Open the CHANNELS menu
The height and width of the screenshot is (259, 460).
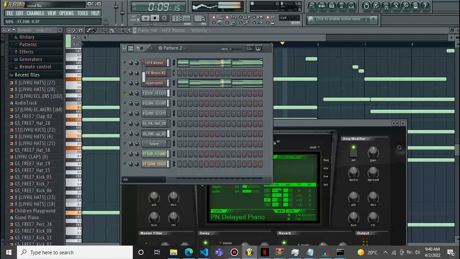click(35, 13)
